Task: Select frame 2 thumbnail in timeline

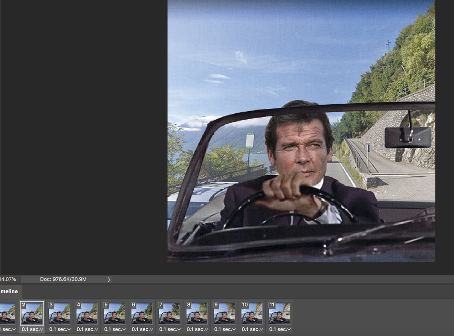Action: click(32, 313)
